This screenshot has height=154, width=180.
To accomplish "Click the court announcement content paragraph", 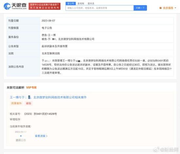I will point(107,67).
